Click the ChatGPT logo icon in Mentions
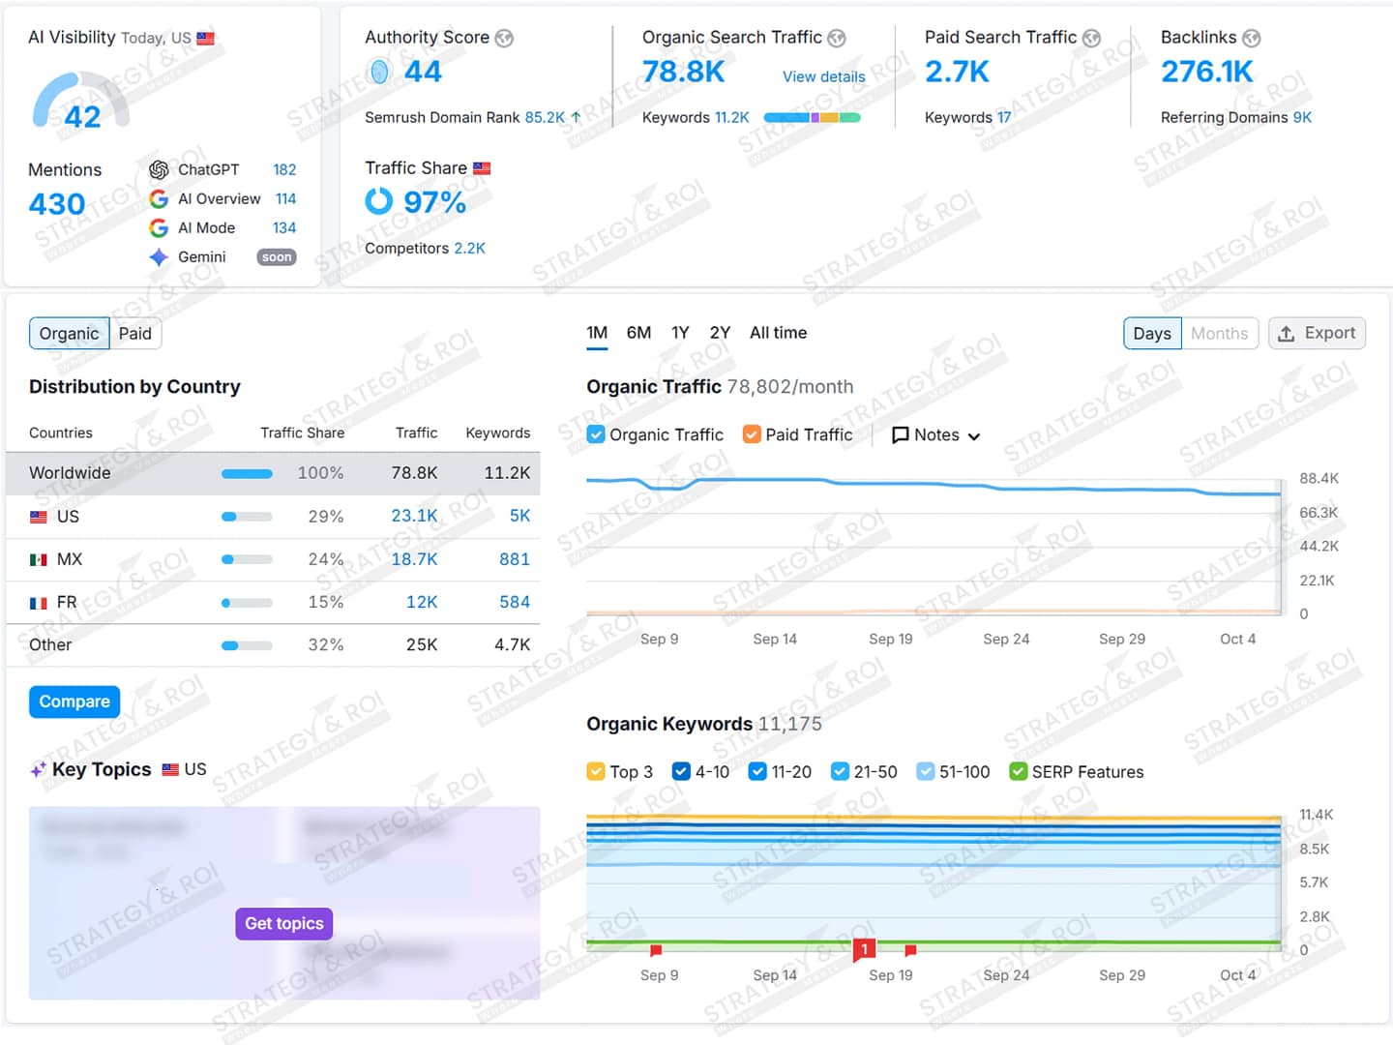The width and height of the screenshot is (1393, 1045). 159,170
